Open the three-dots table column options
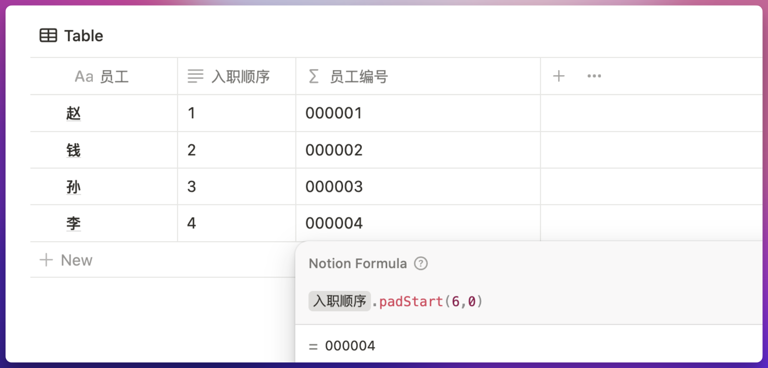This screenshot has width=768, height=368. (594, 76)
